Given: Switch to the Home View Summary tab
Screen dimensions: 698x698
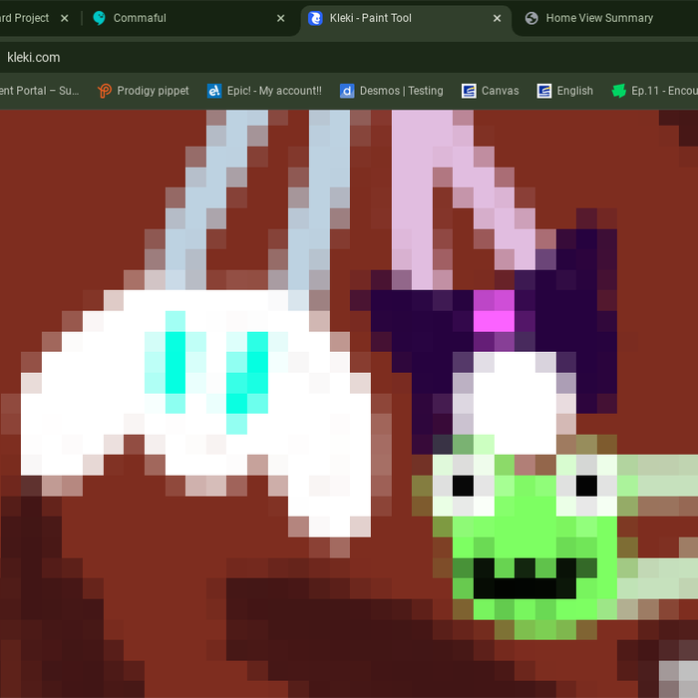Looking at the screenshot, I should coord(598,18).
